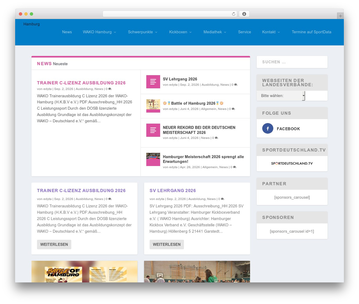Open purple Trainer C-Lizenz Ausbildung card heading
359x304 pixels.
point(81,190)
